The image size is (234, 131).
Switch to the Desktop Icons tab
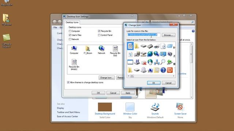[72, 22]
